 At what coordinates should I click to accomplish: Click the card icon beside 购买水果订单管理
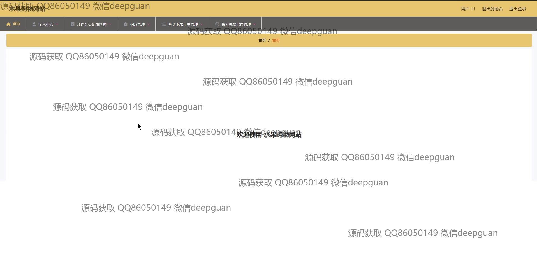(x=164, y=24)
